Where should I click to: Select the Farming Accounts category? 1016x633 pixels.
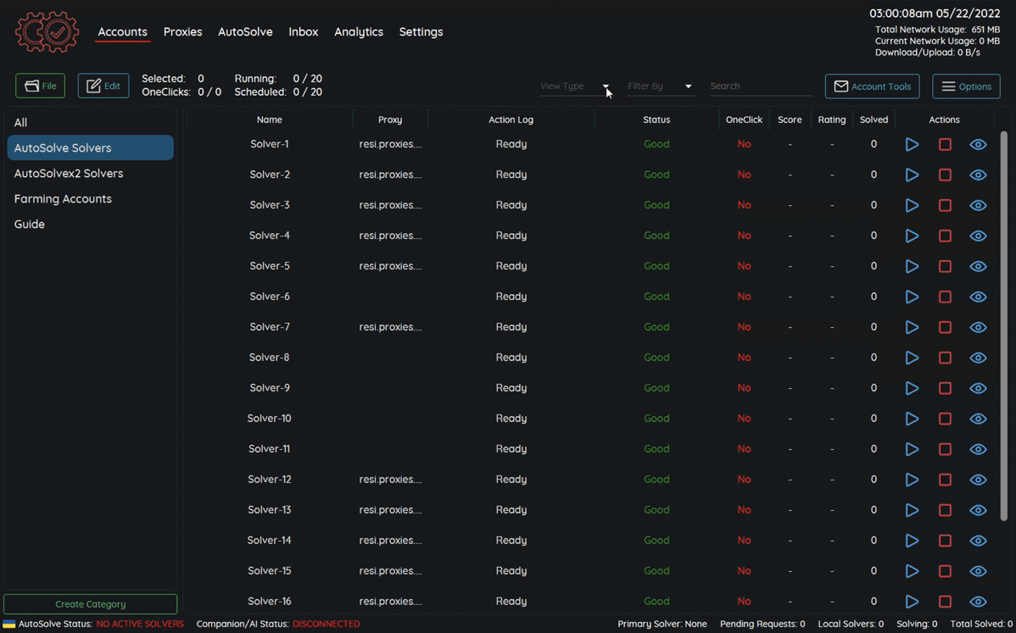click(90, 198)
